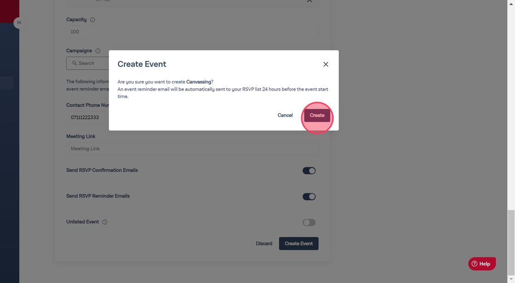
Task: Click the Campaigns info icon
Action: (x=97, y=51)
